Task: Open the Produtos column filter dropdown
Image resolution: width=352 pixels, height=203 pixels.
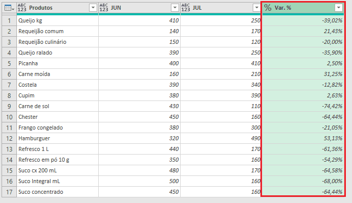Action: [93, 8]
